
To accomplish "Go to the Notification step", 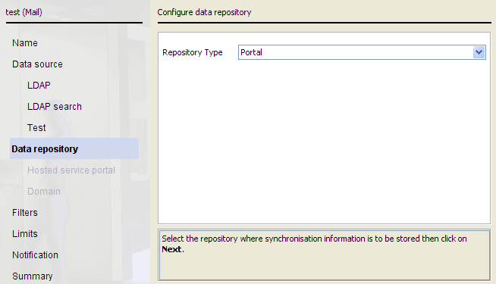I will 35,254.
